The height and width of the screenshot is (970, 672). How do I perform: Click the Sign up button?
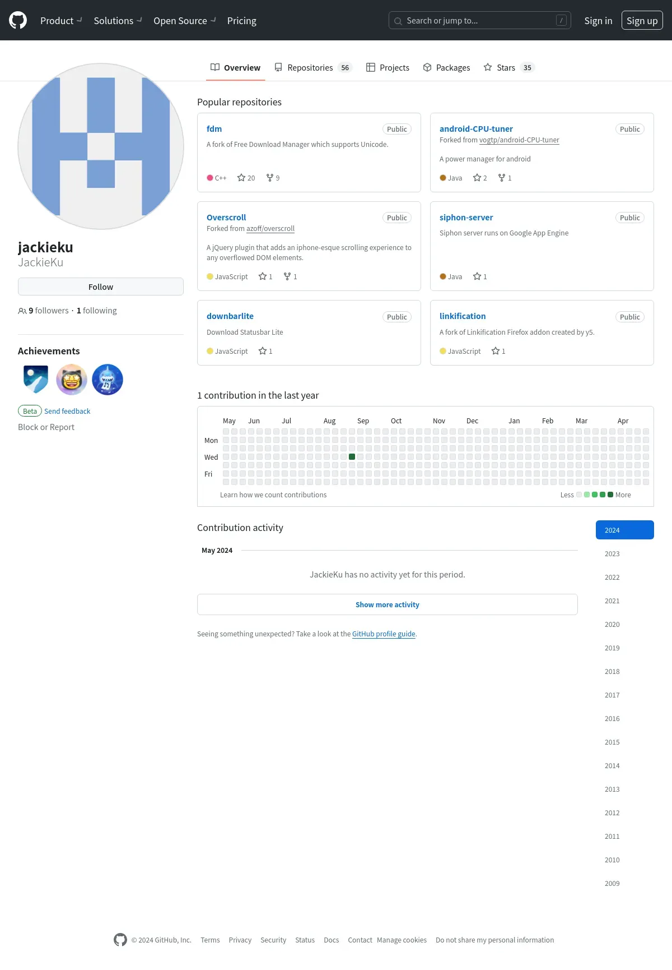642,20
